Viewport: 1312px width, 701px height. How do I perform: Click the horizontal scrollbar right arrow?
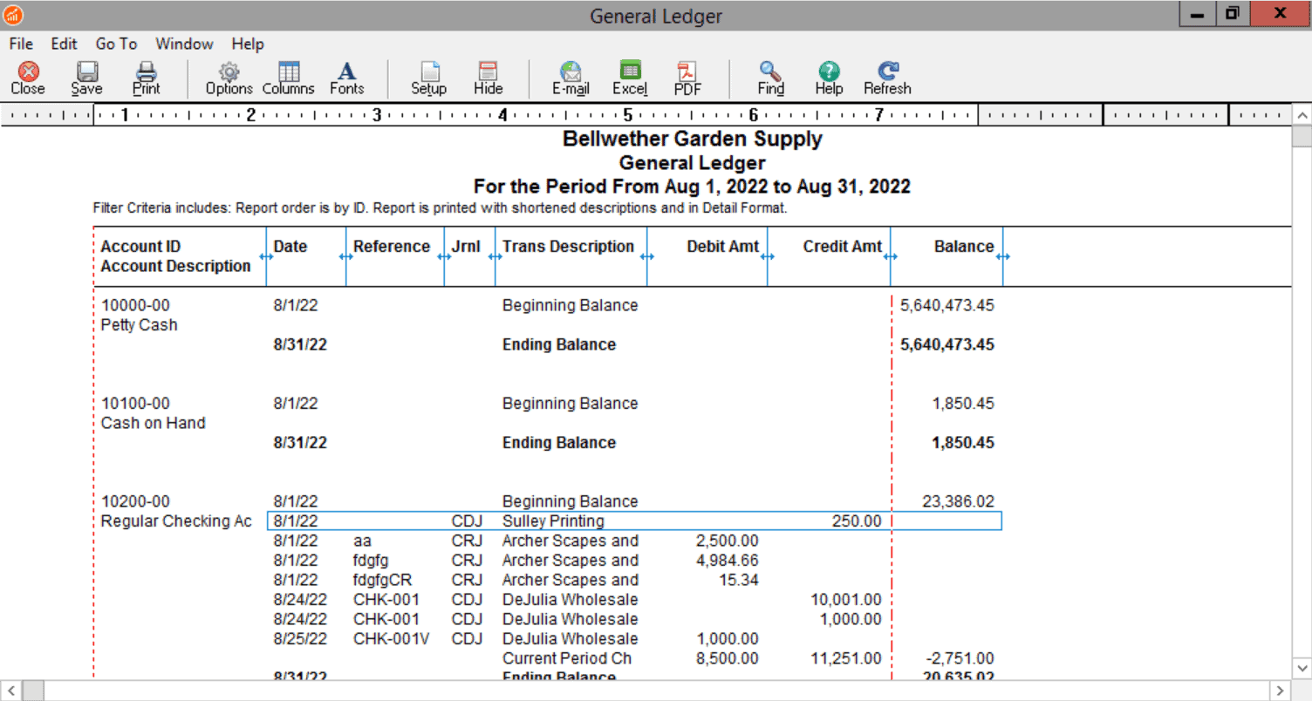[1281, 691]
